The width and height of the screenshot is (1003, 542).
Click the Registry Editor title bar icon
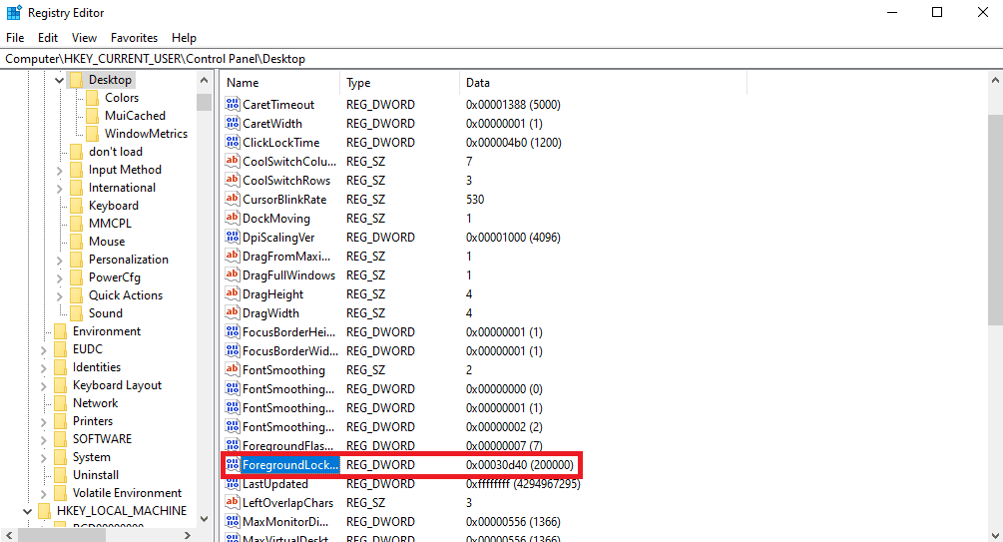(14, 12)
